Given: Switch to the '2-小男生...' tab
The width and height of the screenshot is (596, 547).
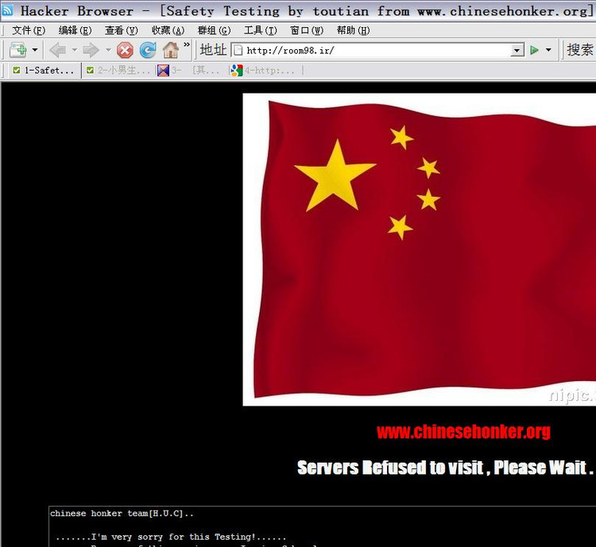Looking at the screenshot, I should click(118, 71).
